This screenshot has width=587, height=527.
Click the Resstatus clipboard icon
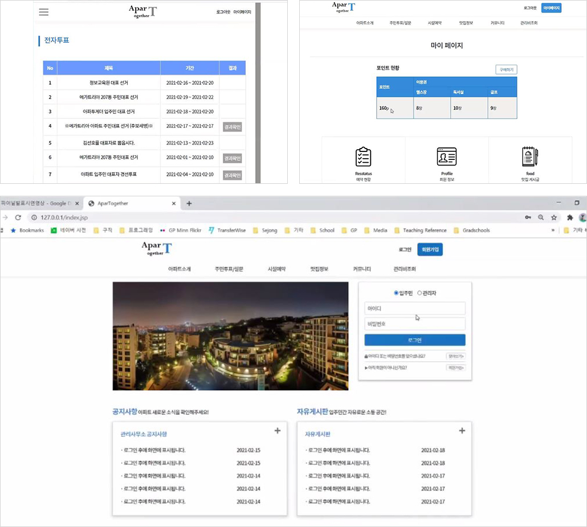[363, 157]
